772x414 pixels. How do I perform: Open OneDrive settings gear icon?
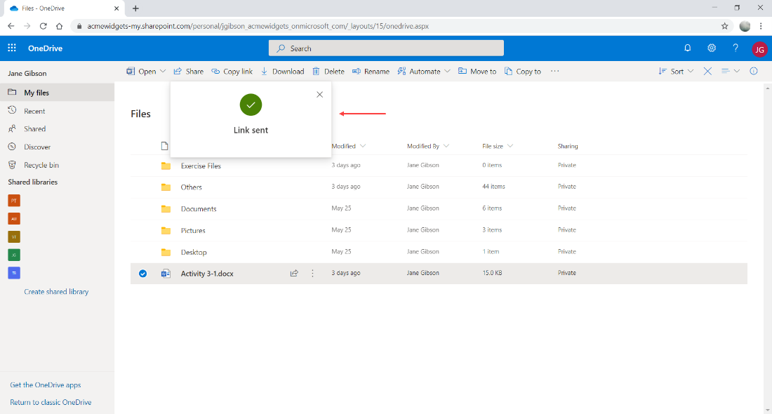pyautogui.click(x=711, y=48)
